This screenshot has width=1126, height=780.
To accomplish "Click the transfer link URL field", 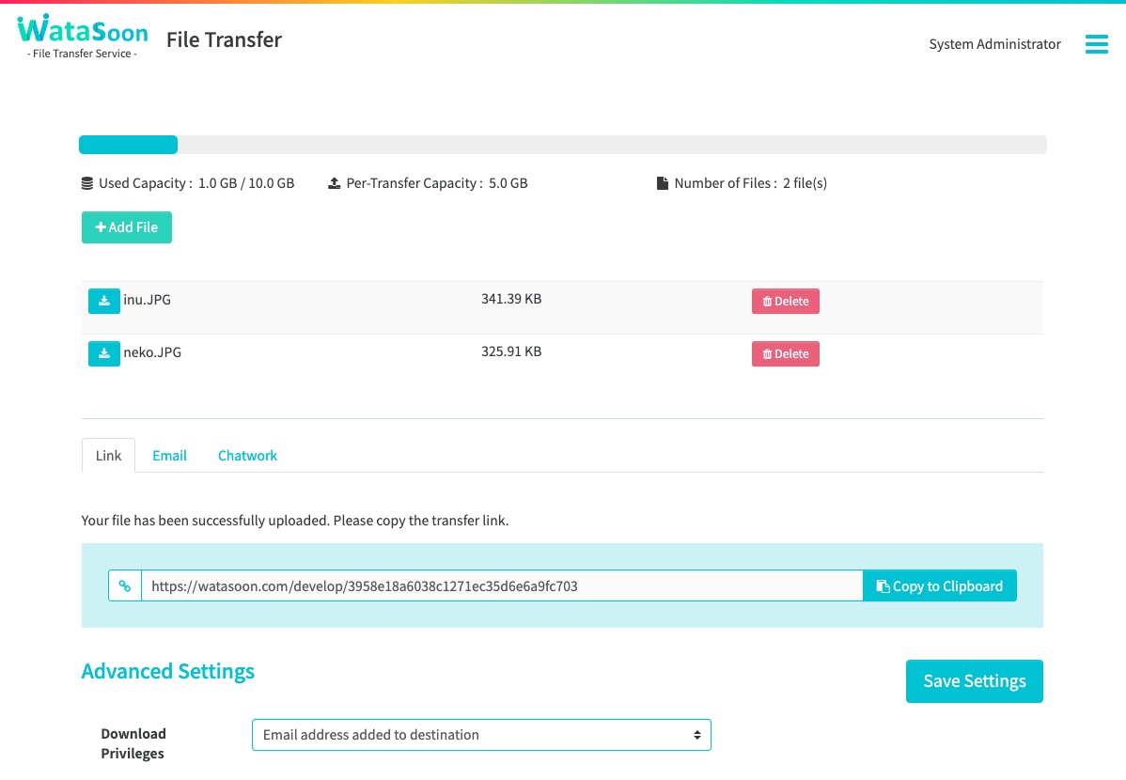I will [501, 585].
